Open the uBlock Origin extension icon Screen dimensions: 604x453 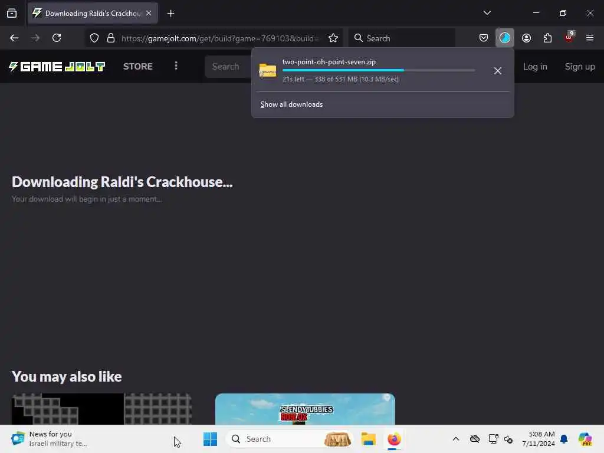569,37
